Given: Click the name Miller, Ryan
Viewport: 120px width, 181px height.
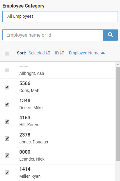Looking at the screenshot, I should pyautogui.click(x=30, y=176).
